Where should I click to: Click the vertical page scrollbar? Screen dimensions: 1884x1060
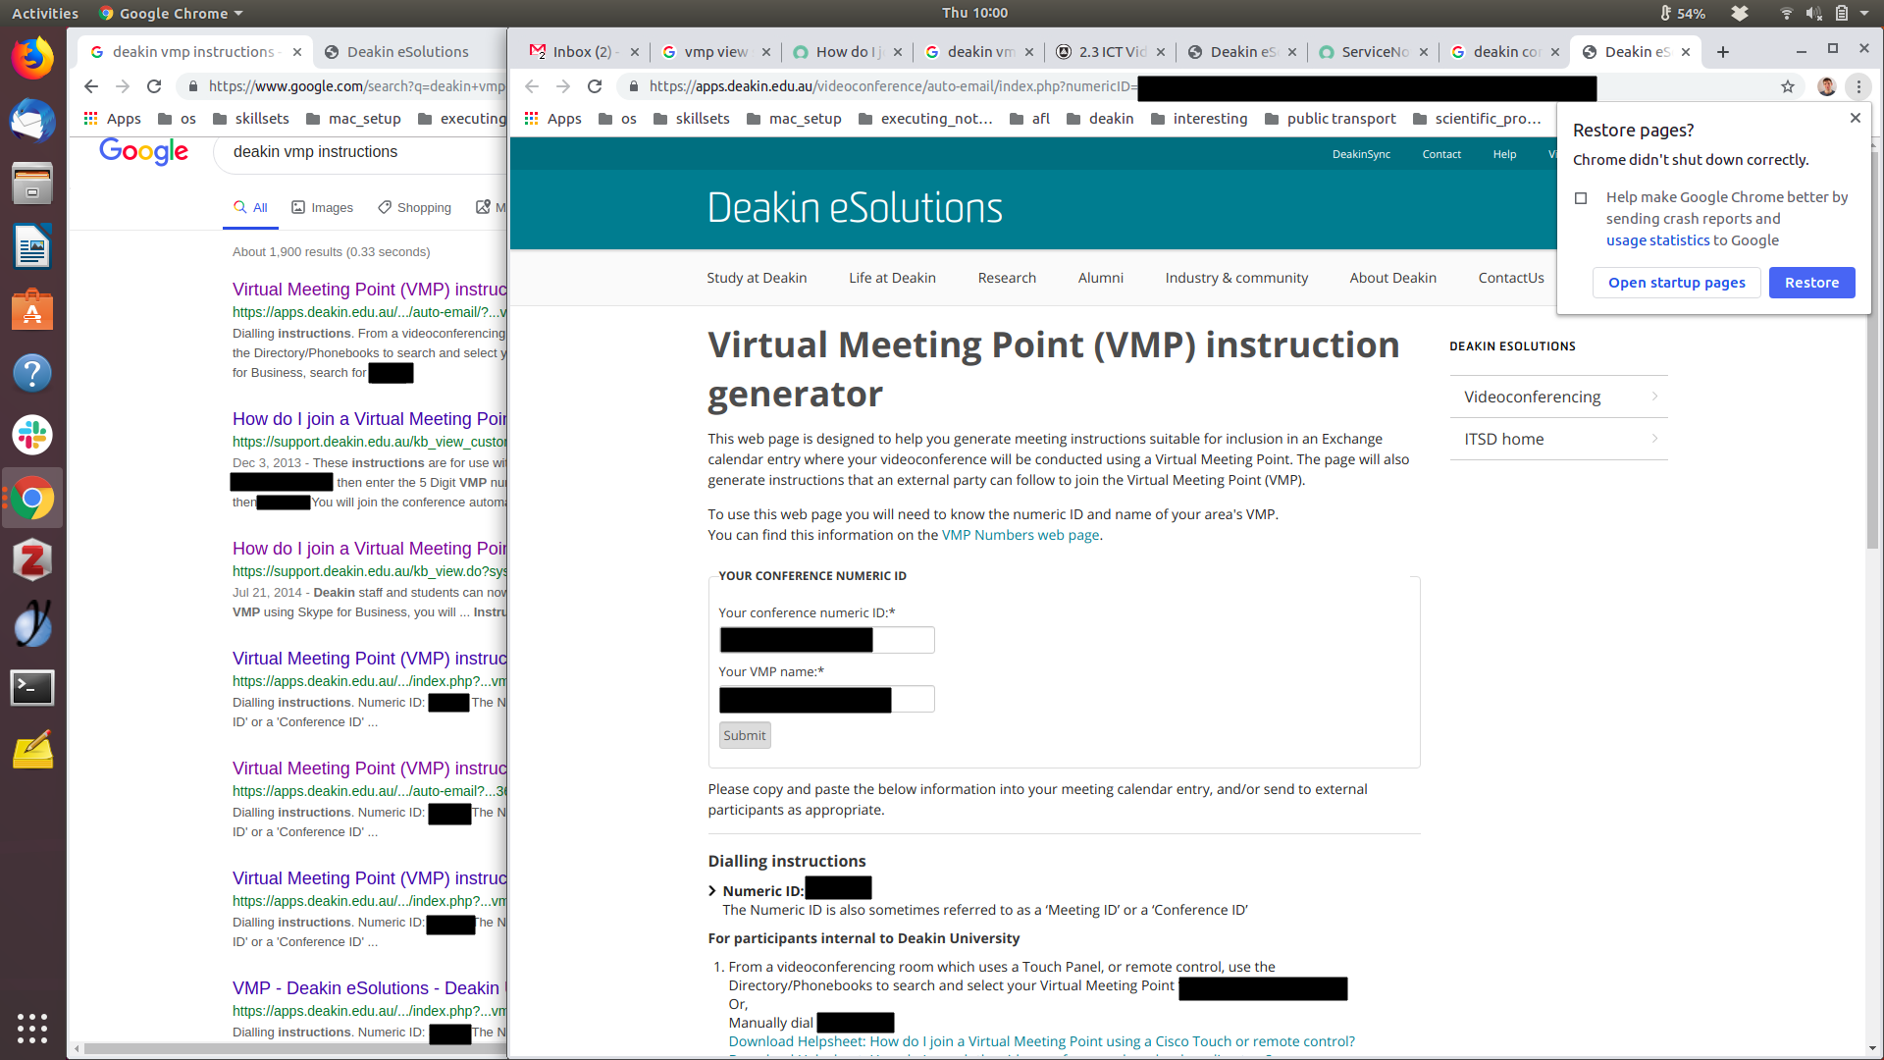pyautogui.click(x=1872, y=393)
